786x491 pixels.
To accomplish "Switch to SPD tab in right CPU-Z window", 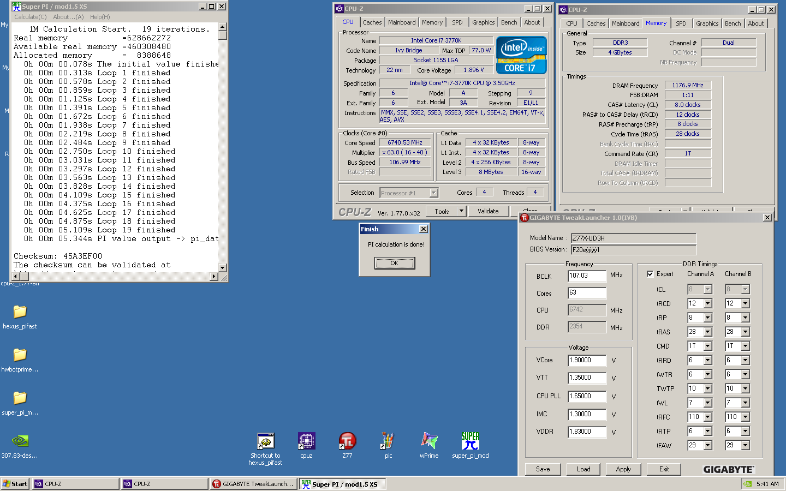I will [681, 23].
